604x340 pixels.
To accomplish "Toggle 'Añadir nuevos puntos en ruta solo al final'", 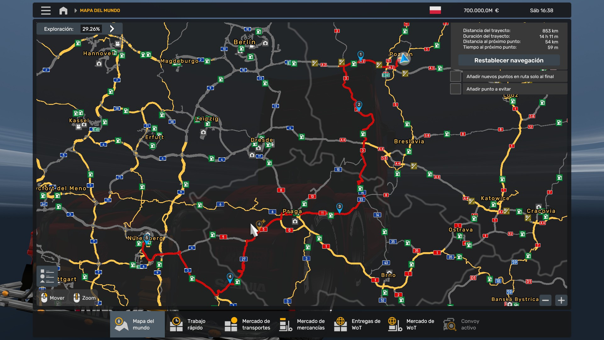I will pos(456,76).
